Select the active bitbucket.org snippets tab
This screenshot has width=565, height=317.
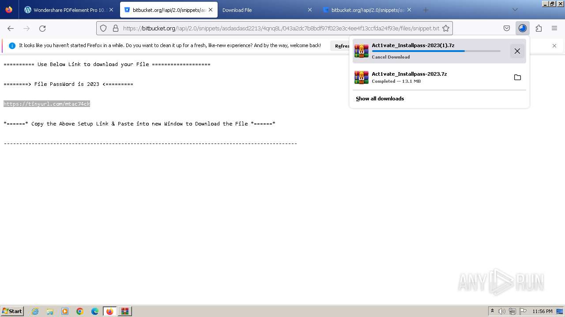[x=169, y=10]
